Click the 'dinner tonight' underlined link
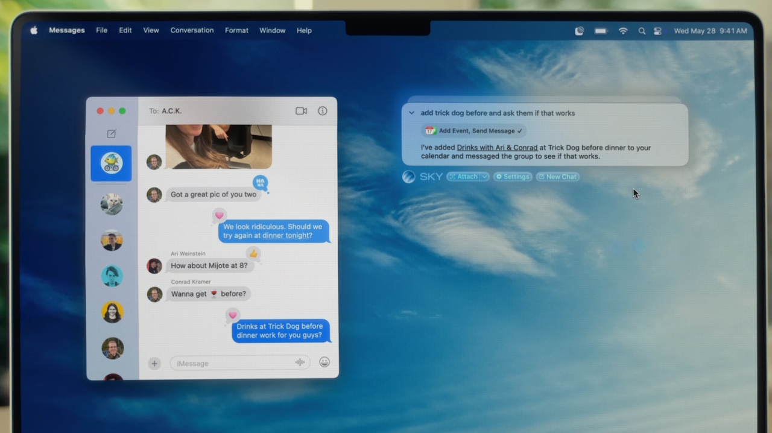Viewport: 772px width, 433px height. [x=287, y=235]
